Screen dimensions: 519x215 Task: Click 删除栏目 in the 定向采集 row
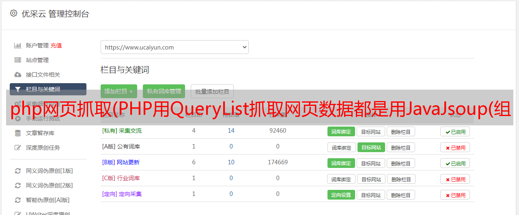401,195
